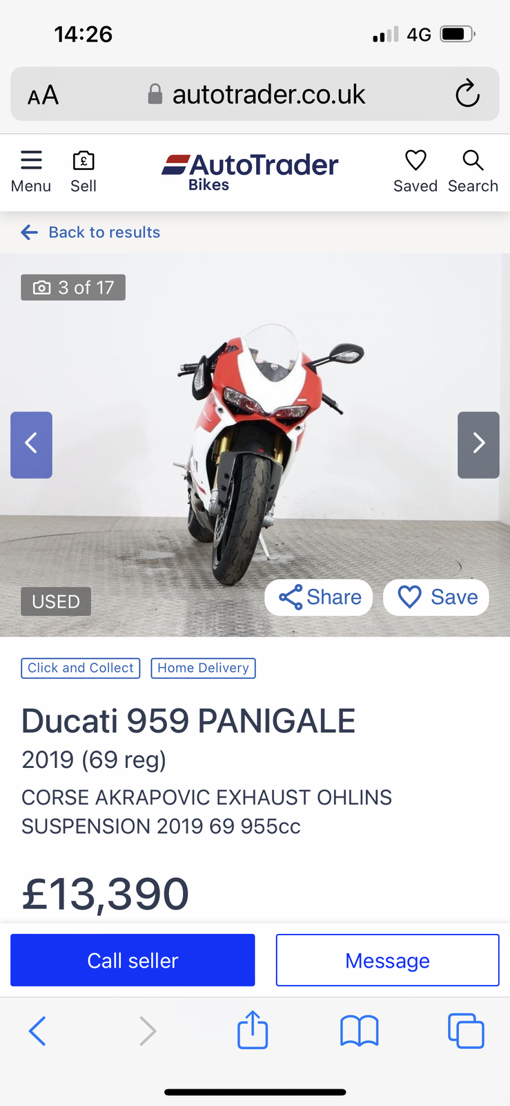Open the hamburger Menu icon
Screen dimensions: 510x1106
[31, 160]
